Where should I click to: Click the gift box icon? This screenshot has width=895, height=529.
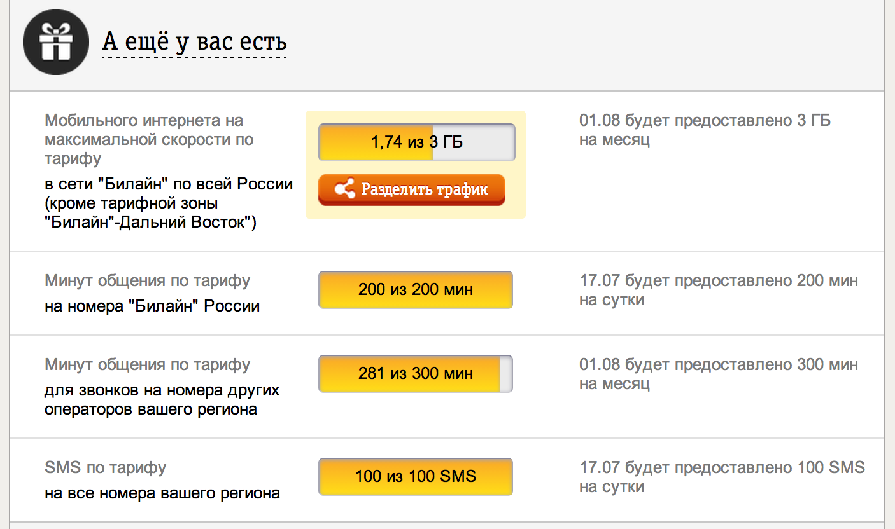click(56, 43)
